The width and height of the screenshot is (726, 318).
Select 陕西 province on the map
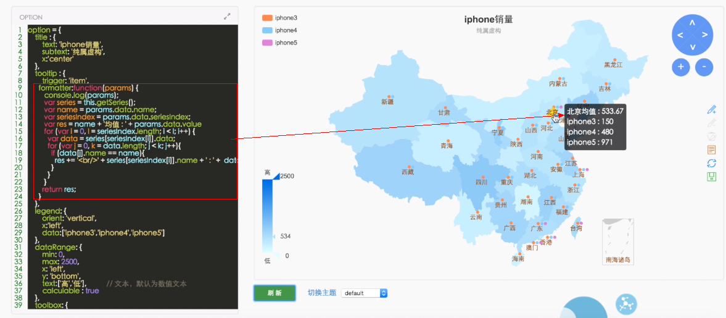[x=516, y=144]
